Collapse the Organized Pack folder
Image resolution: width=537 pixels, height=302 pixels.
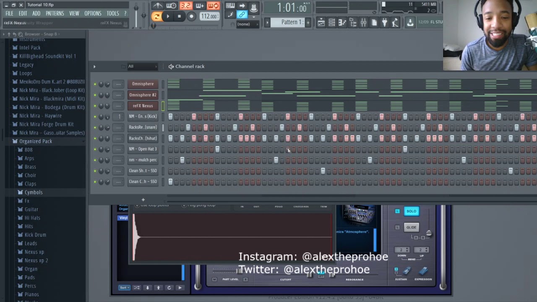tap(36, 141)
